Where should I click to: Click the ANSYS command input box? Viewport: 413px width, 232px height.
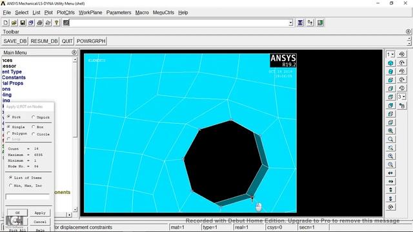(x=179, y=23)
